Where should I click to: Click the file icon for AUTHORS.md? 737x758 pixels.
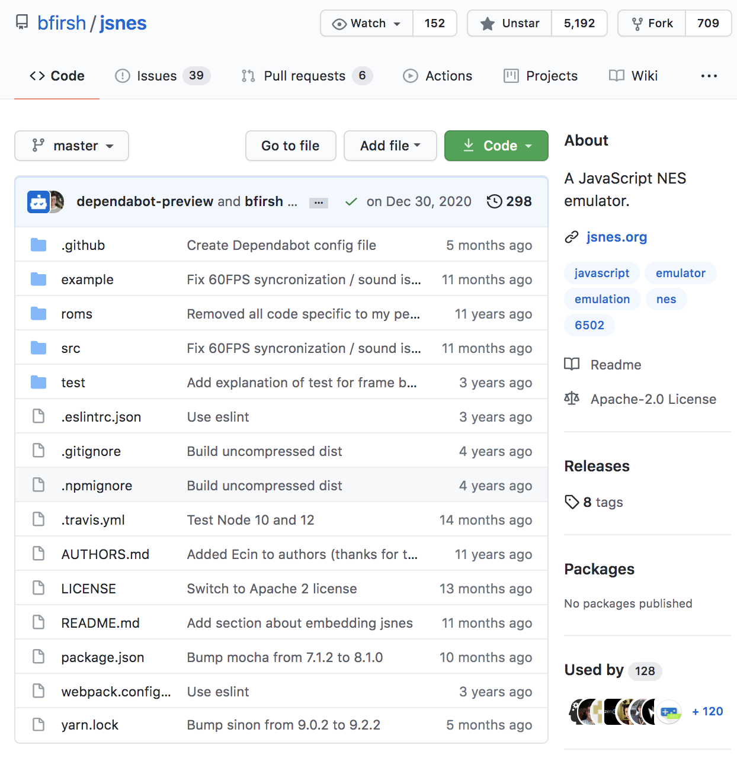pyautogui.click(x=39, y=554)
